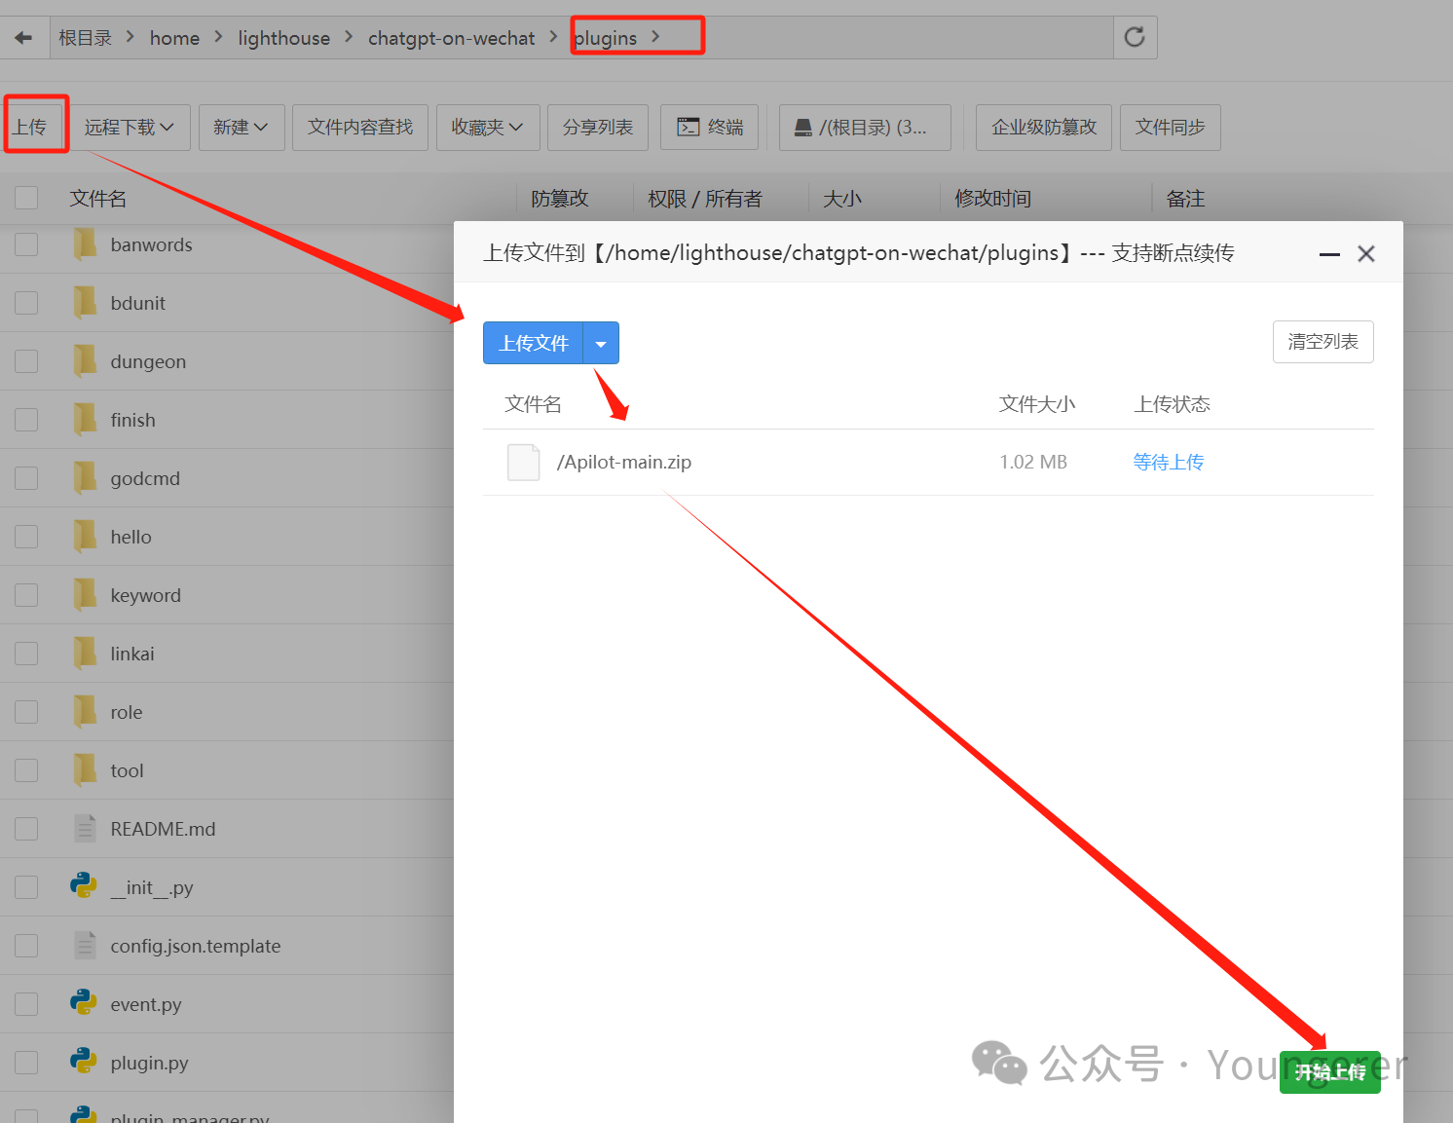
Task: Select the Apilot-main.zip file row
Action: (x=623, y=462)
